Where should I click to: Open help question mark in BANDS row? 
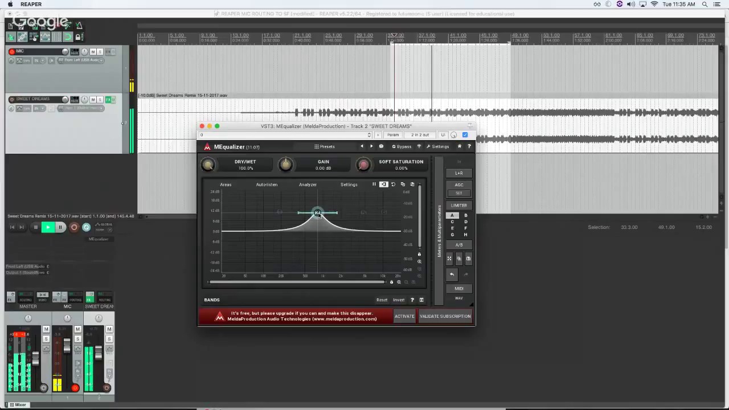click(x=412, y=300)
